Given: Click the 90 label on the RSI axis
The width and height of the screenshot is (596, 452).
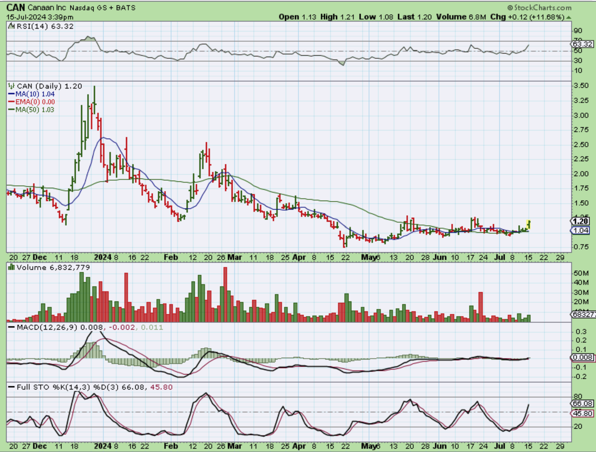Looking at the screenshot, I should point(578,31).
